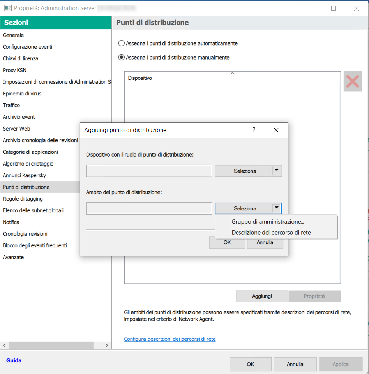Choose Gruppo di amministrazione menu entry

click(x=268, y=222)
